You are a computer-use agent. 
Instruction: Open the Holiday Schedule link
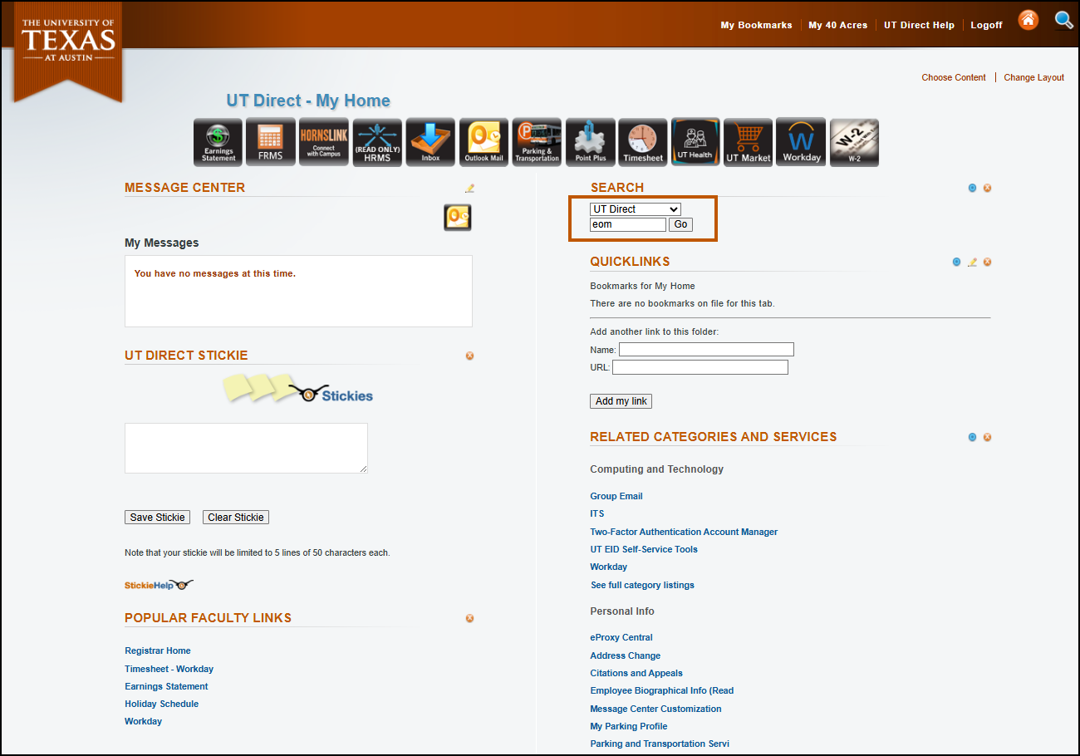[162, 704]
